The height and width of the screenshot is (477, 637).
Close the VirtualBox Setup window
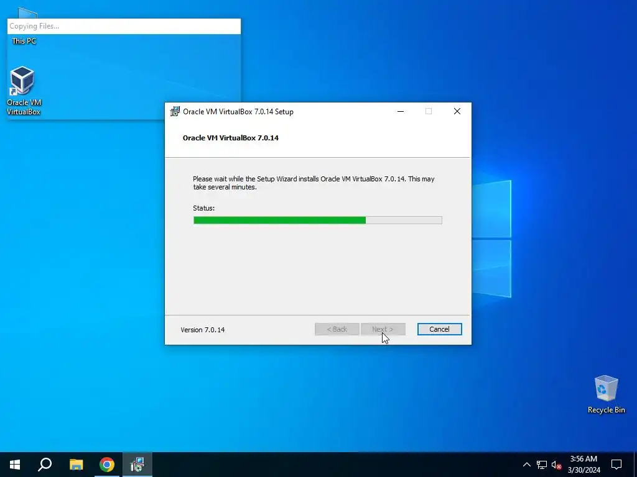[x=457, y=112]
